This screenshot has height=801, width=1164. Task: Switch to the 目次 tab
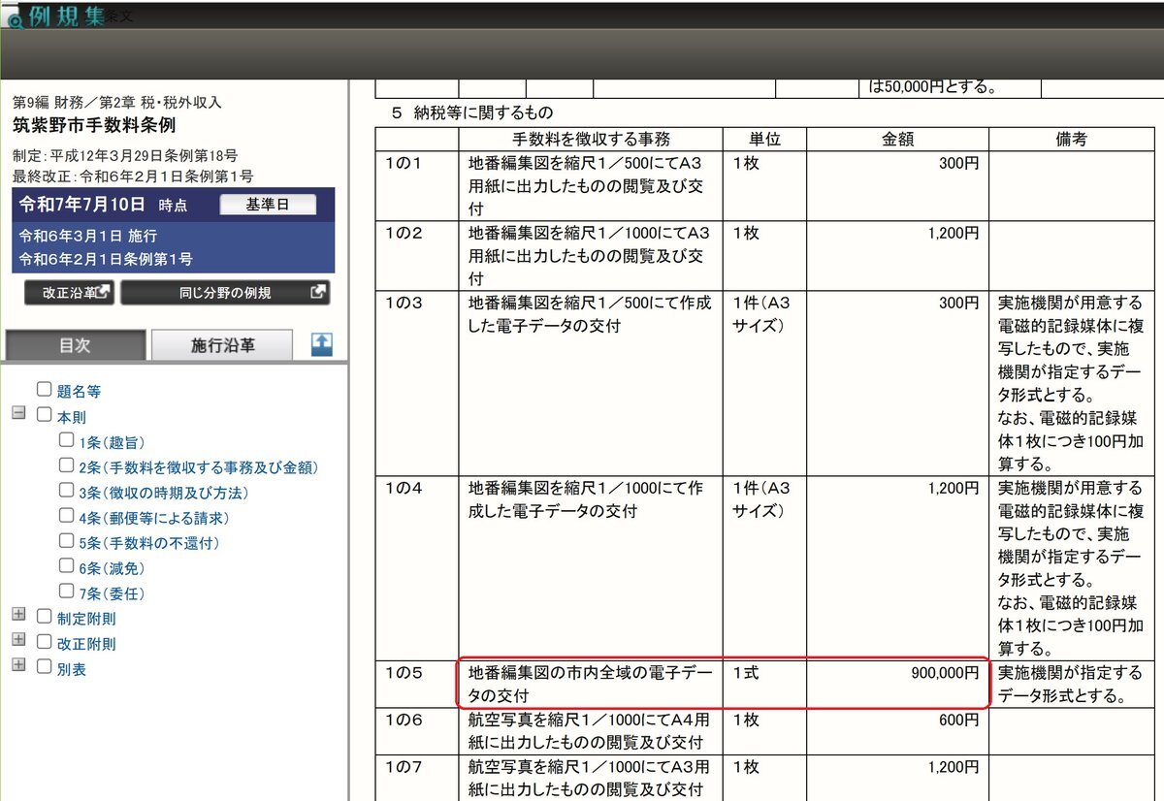click(x=76, y=345)
